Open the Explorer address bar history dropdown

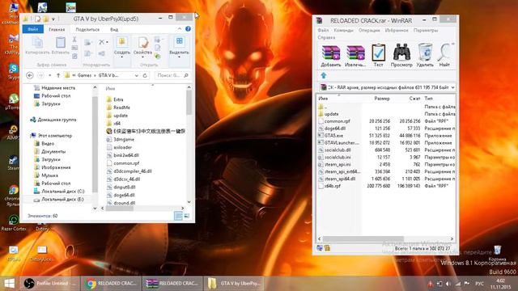point(137,75)
